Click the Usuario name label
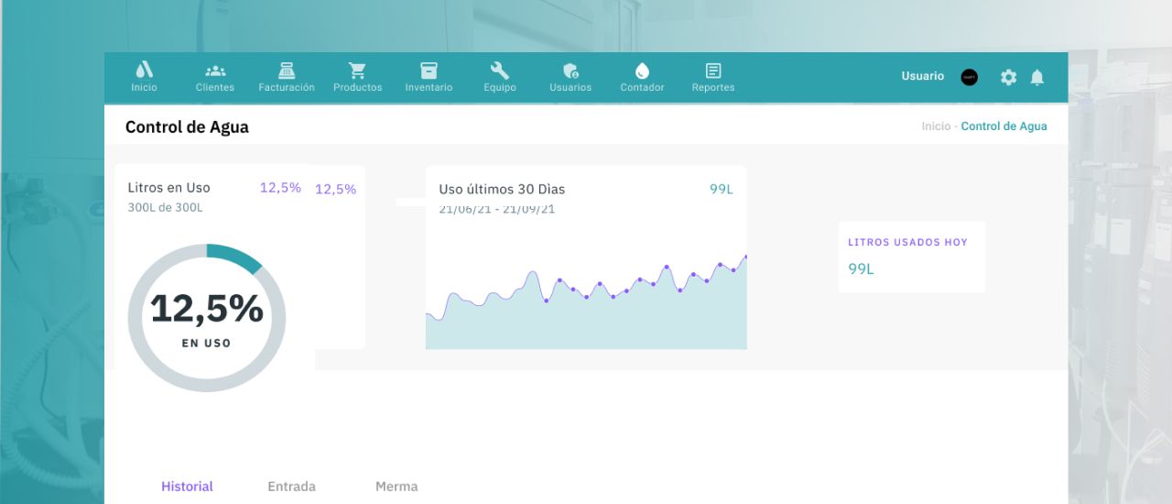The image size is (1172, 504). pyautogui.click(x=922, y=76)
